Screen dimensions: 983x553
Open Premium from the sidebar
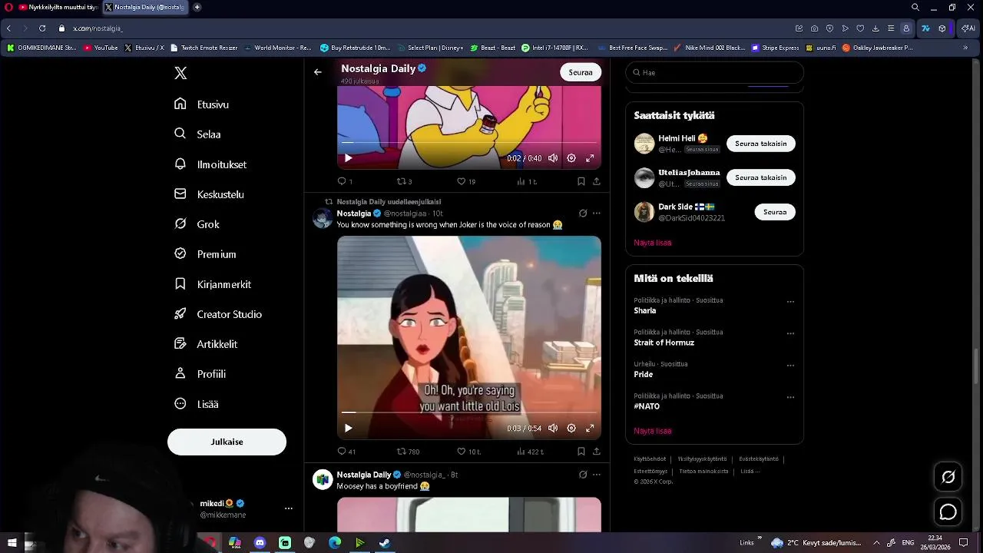point(205,254)
